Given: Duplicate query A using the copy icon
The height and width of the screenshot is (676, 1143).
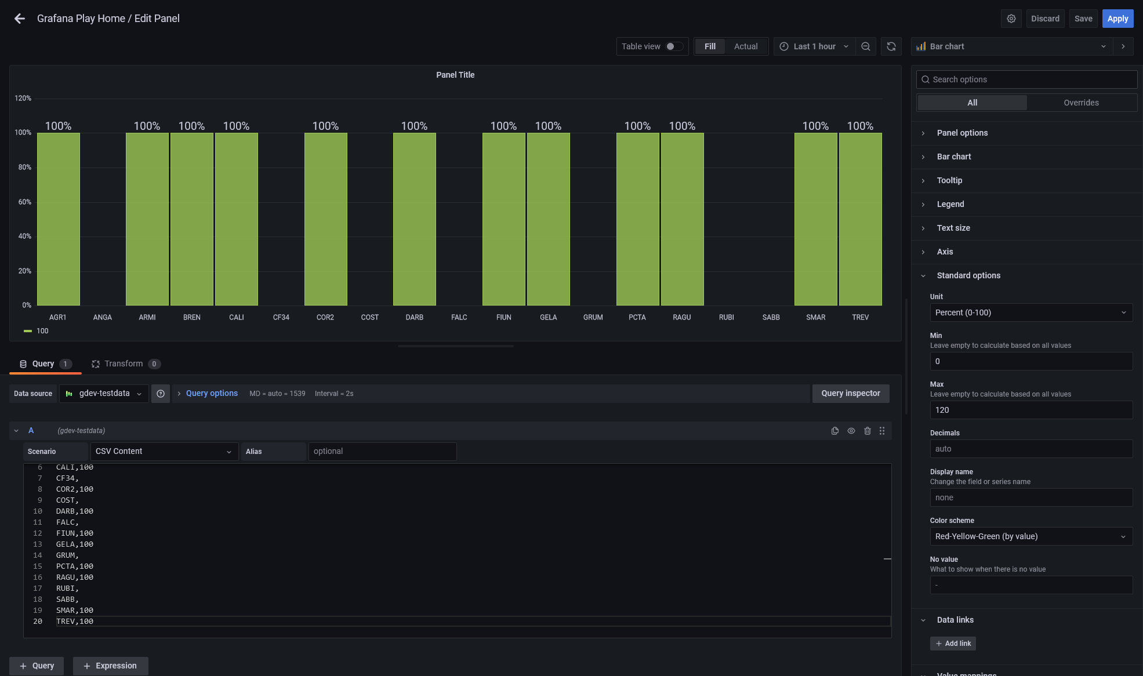Looking at the screenshot, I should pyautogui.click(x=835, y=431).
